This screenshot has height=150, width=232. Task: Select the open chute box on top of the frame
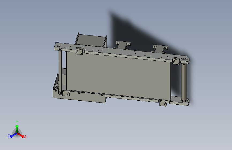pos(91,40)
